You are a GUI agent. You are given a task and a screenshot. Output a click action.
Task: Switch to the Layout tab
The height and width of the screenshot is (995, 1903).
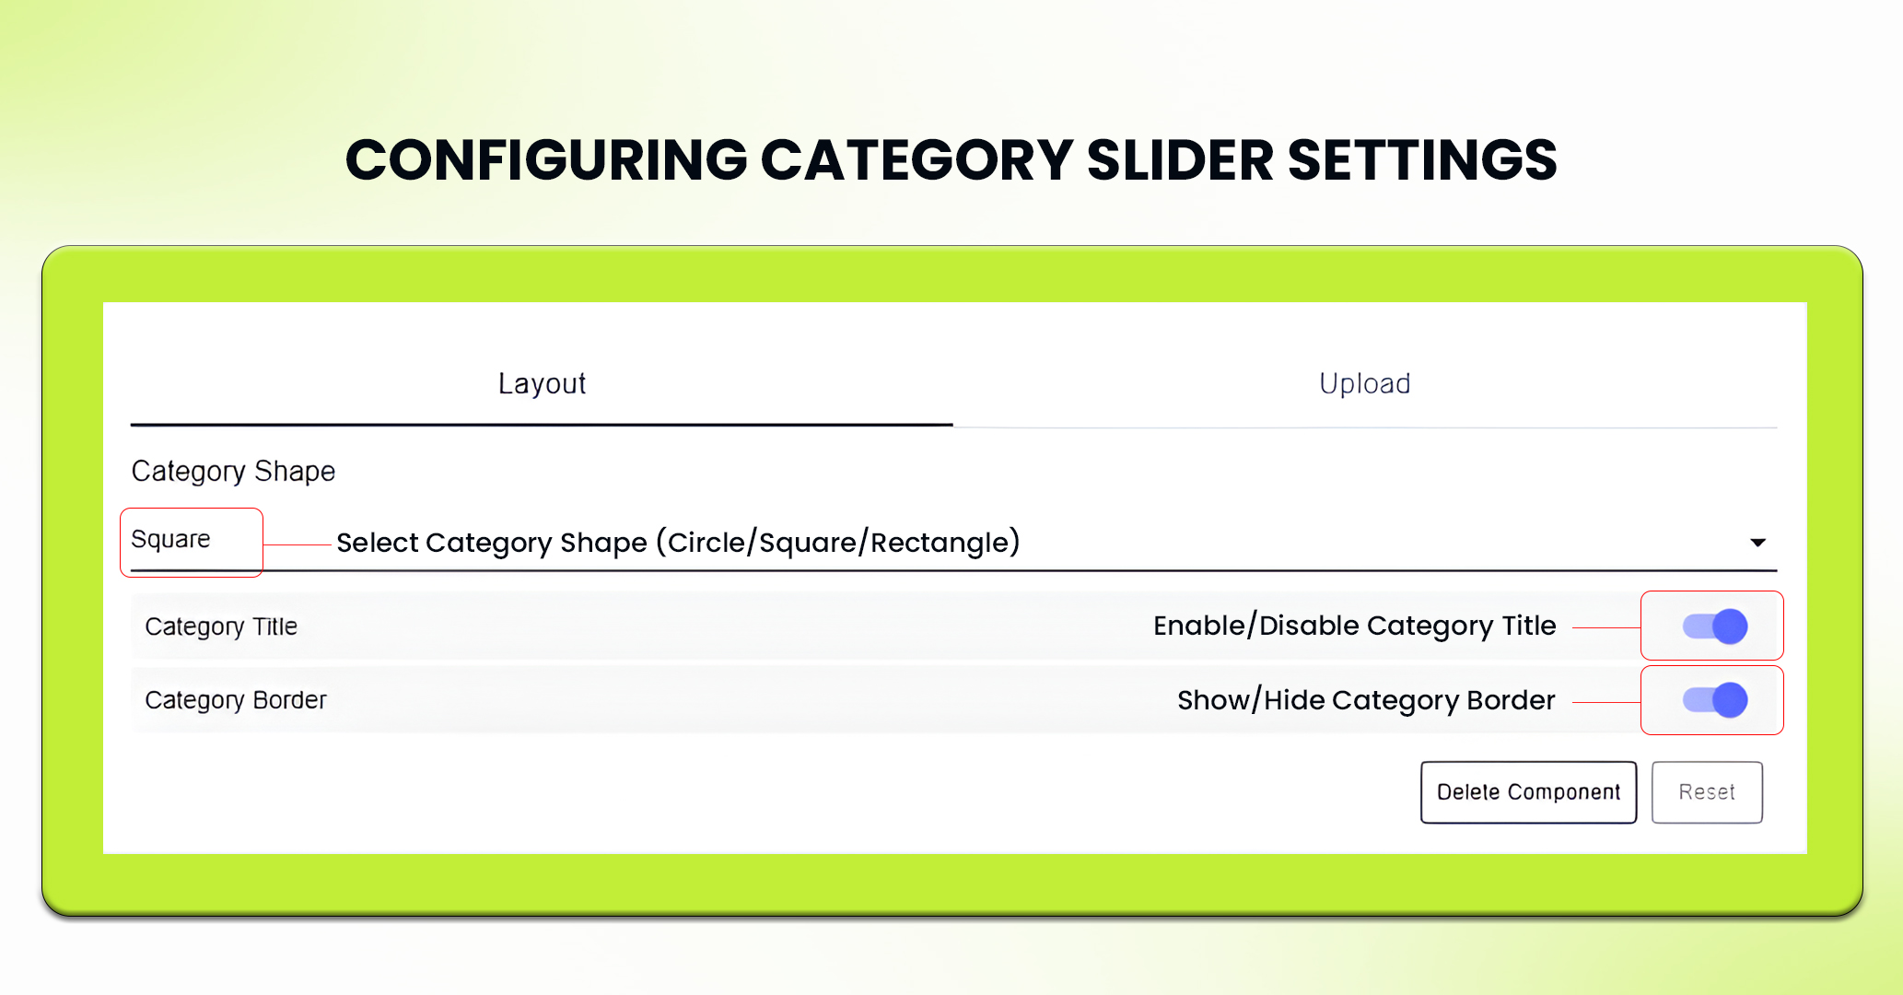(542, 384)
